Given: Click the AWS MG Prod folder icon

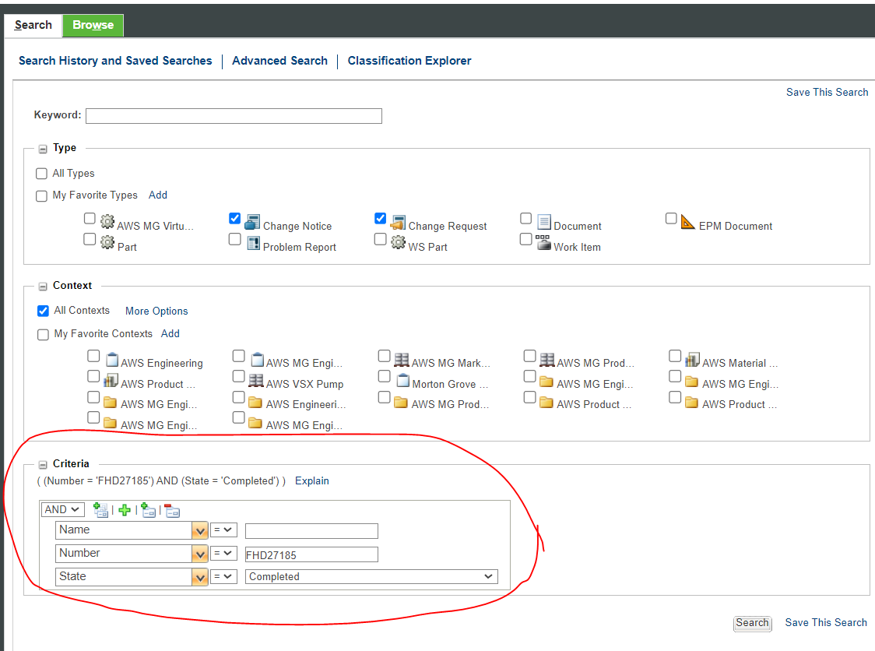Looking at the screenshot, I should pos(400,403).
